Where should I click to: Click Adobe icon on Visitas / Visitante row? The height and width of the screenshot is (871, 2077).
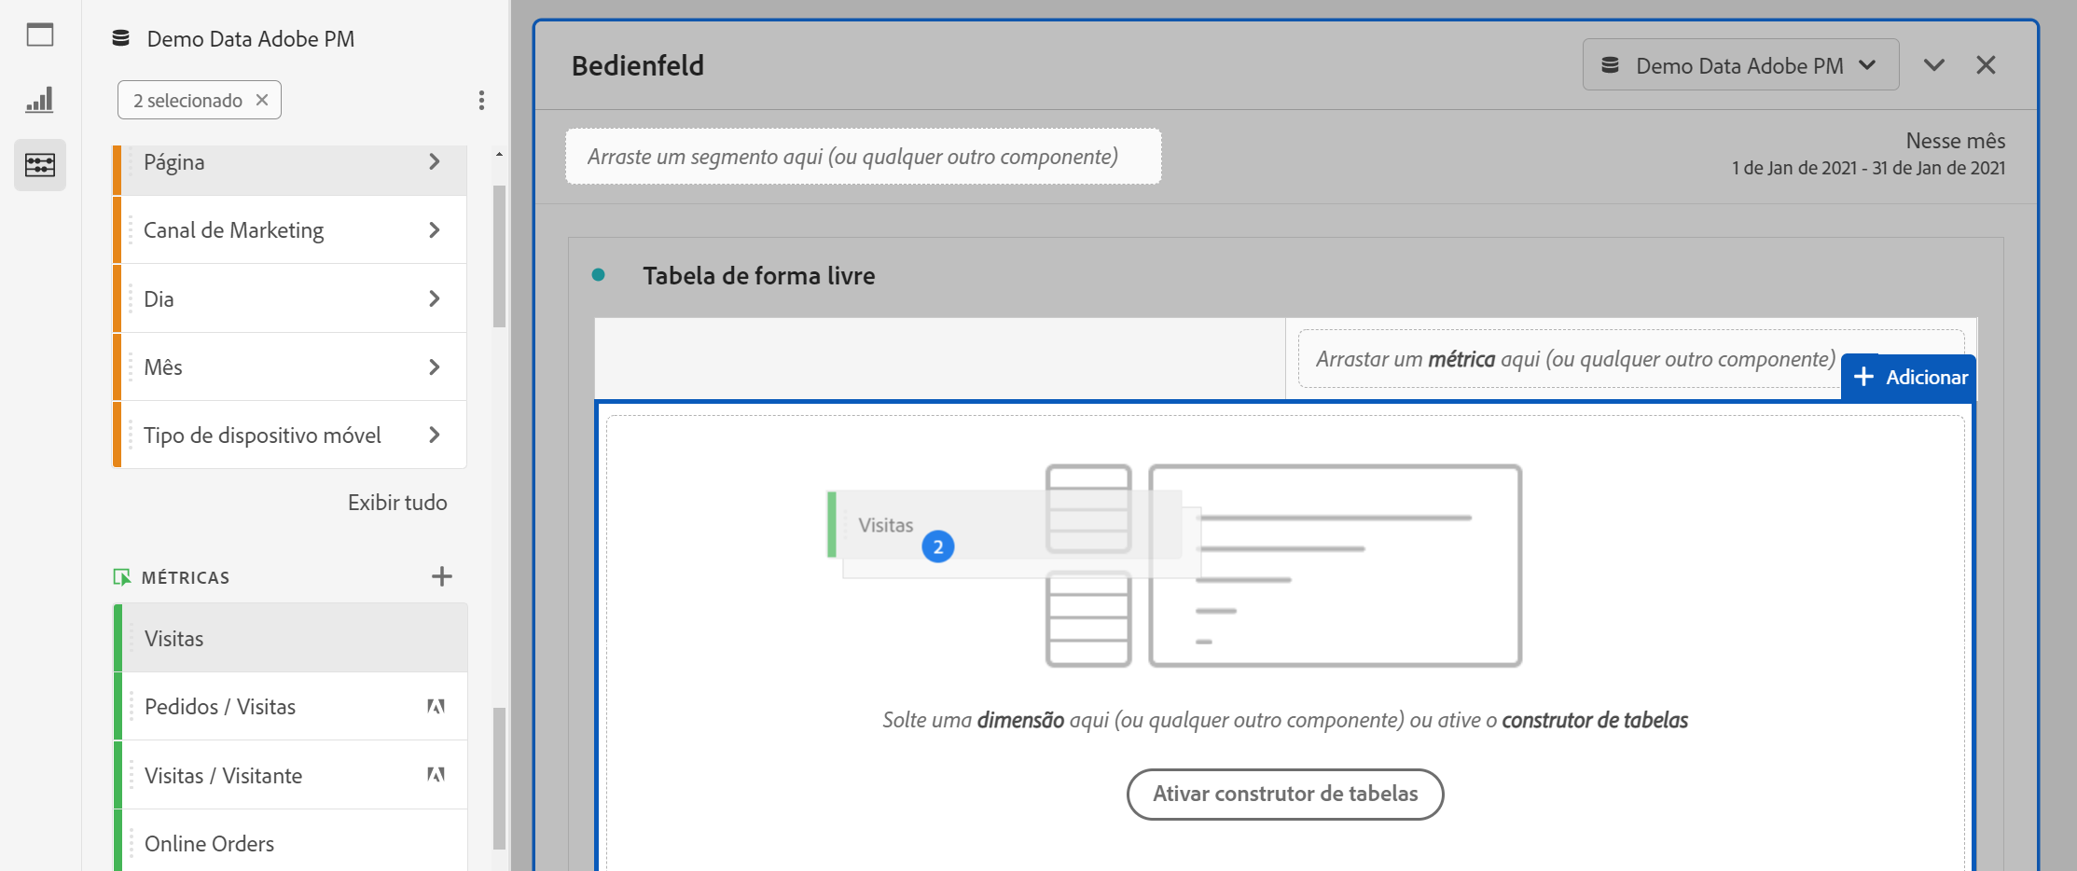point(436,774)
